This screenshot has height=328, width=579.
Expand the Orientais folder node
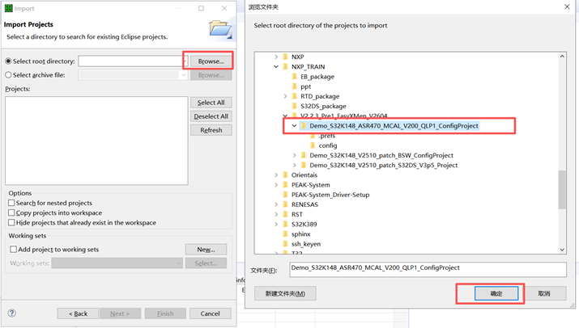pyautogui.click(x=276, y=175)
